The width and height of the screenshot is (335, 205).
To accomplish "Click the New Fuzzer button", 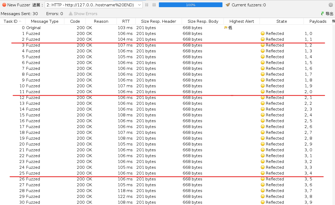I will coord(16,5).
